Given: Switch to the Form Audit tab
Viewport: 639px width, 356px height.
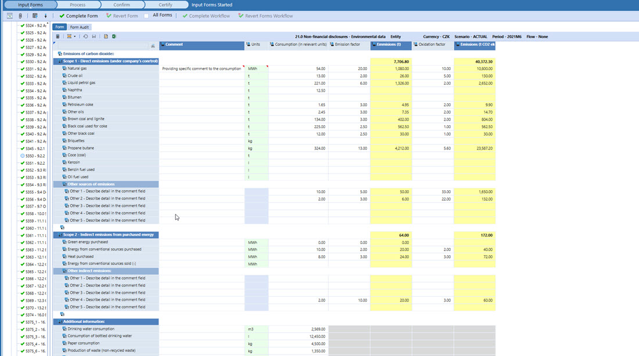Looking at the screenshot, I should pyautogui.click(x=79, y=27).
